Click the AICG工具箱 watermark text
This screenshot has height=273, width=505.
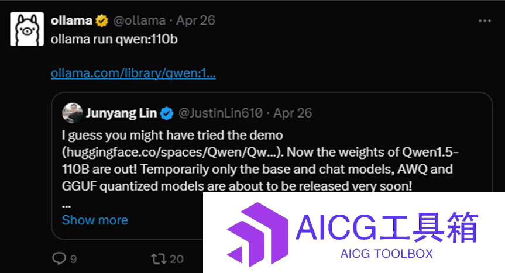tap(387, 227)
